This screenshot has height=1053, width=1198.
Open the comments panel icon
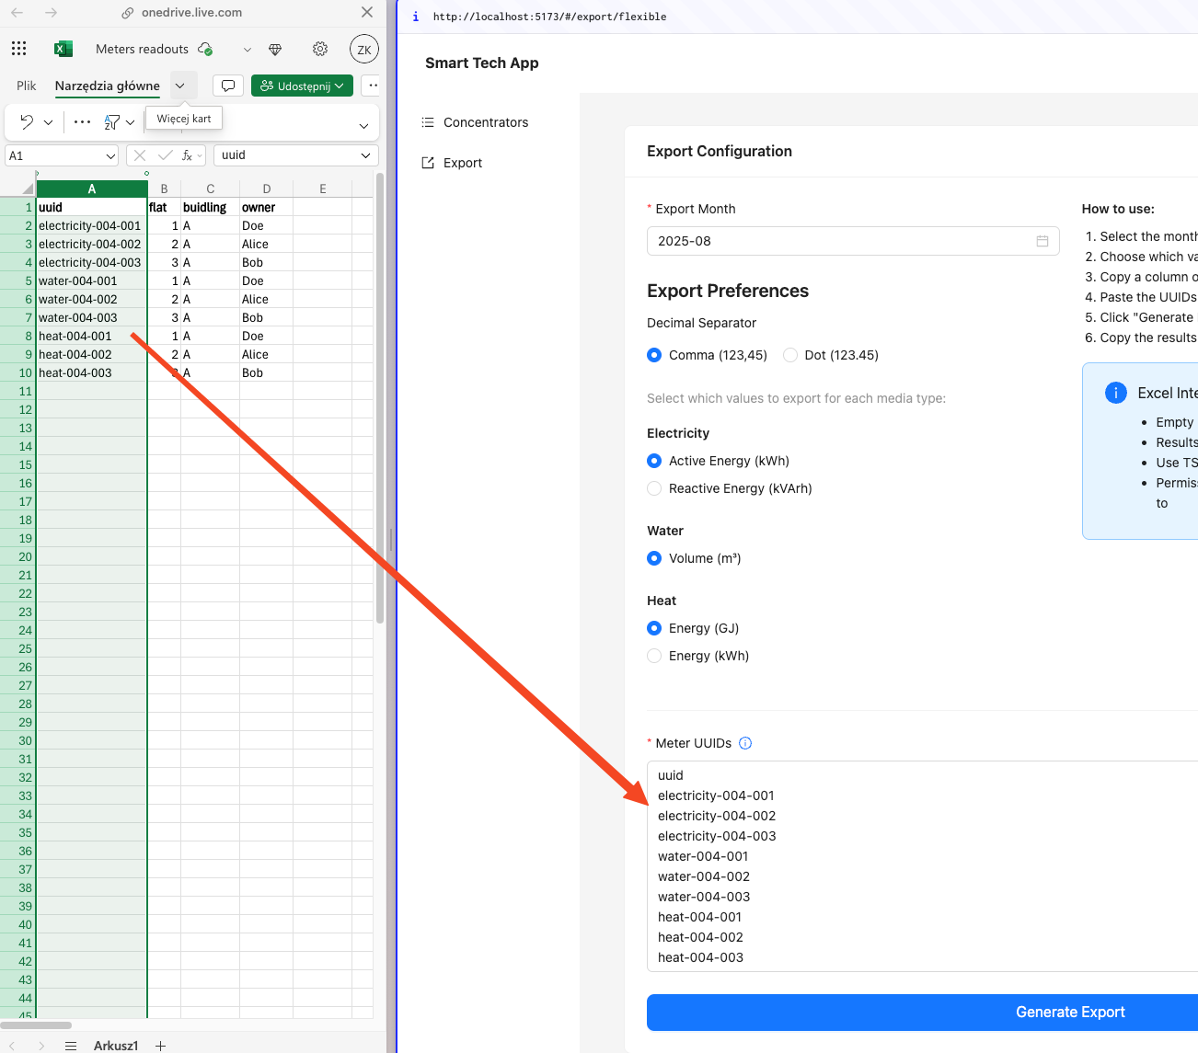228,85
